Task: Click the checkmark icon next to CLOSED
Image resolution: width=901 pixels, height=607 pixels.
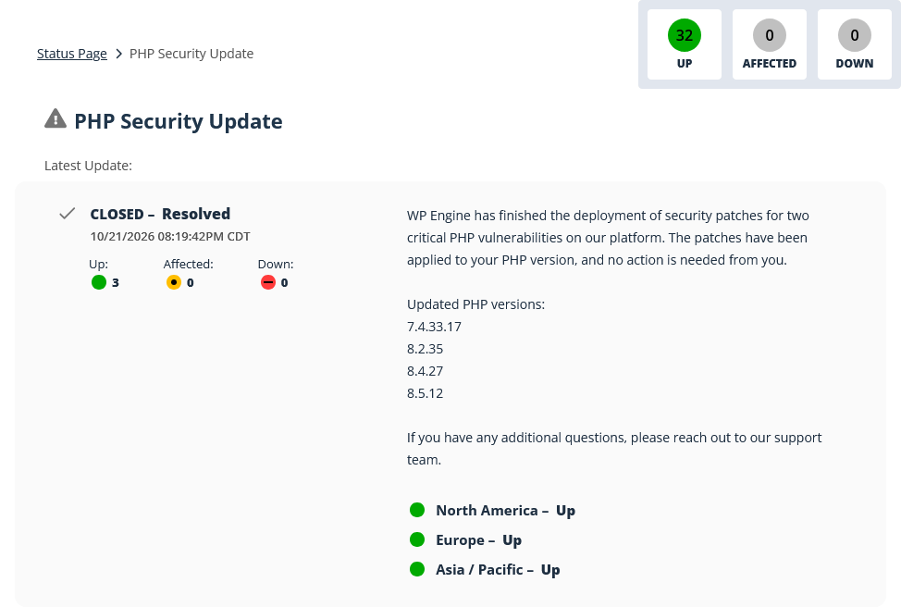Action: (68, 214)
